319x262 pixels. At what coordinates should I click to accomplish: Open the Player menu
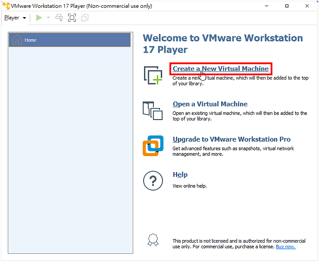[15, 18]
